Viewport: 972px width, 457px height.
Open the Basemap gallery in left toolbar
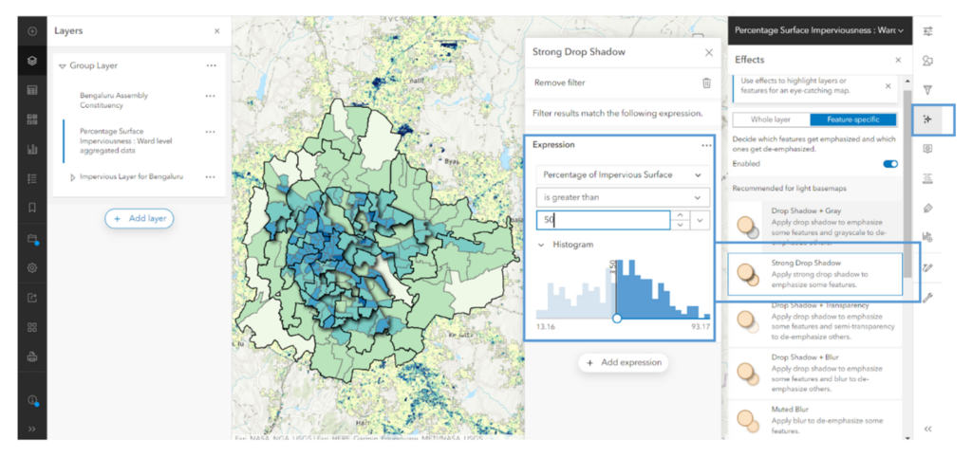(x=32, y=119)
